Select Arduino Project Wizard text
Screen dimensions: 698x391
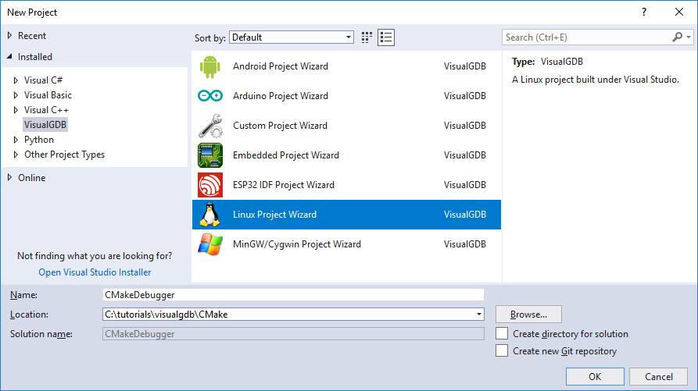point(281,95)
